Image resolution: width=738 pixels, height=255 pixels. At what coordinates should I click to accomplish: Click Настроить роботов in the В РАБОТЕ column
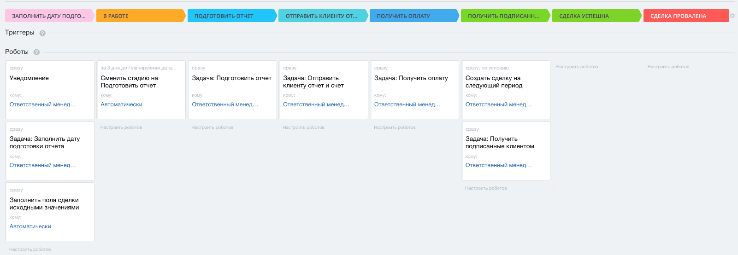click(121, 127)
